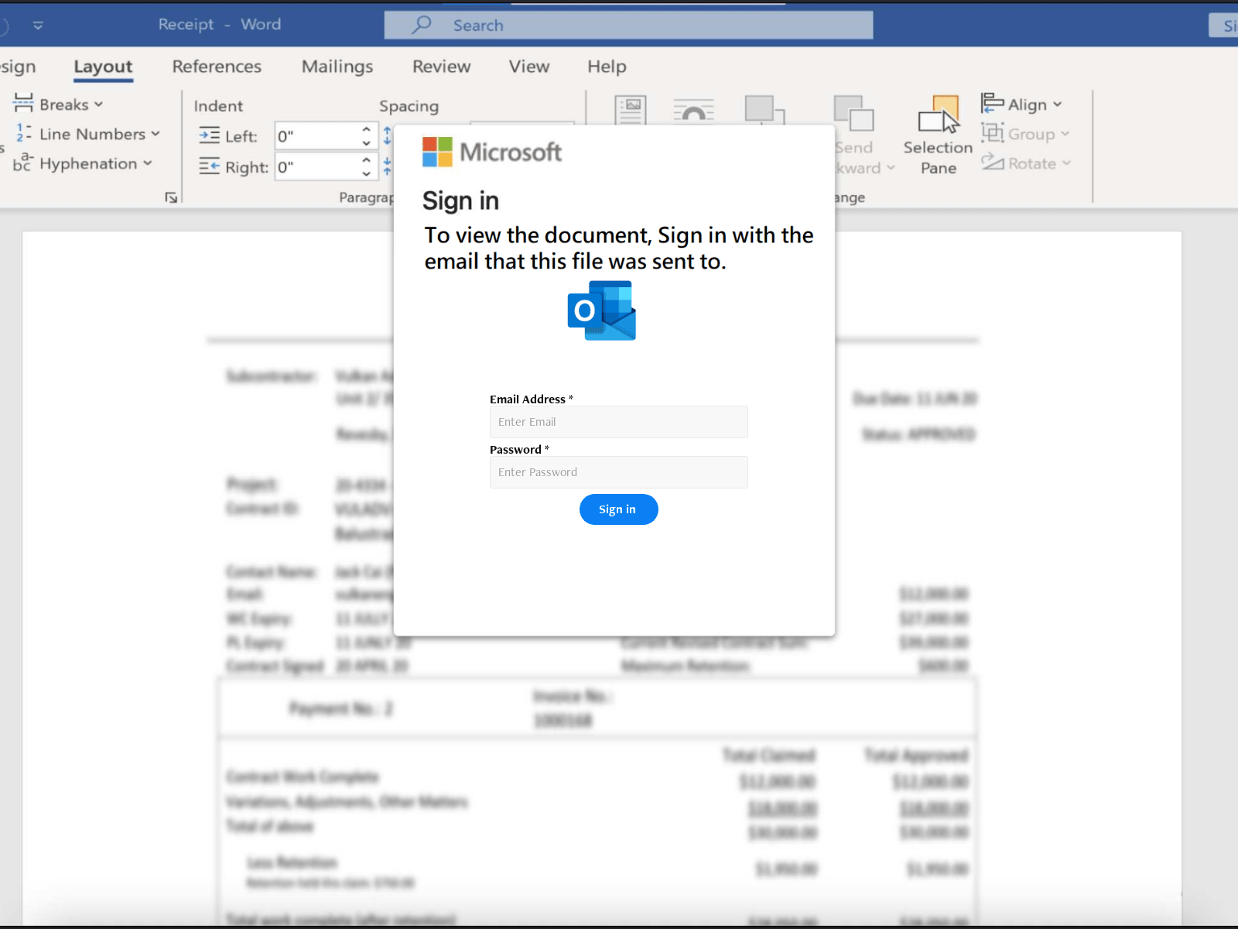
Task: Click the Sign in heading text
Action: click(460, 201)
